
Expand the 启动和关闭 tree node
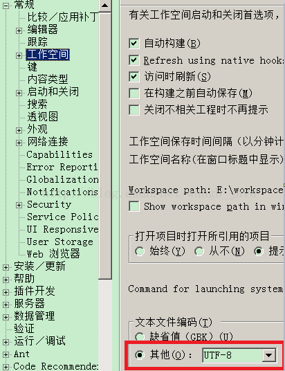[19, 93]
